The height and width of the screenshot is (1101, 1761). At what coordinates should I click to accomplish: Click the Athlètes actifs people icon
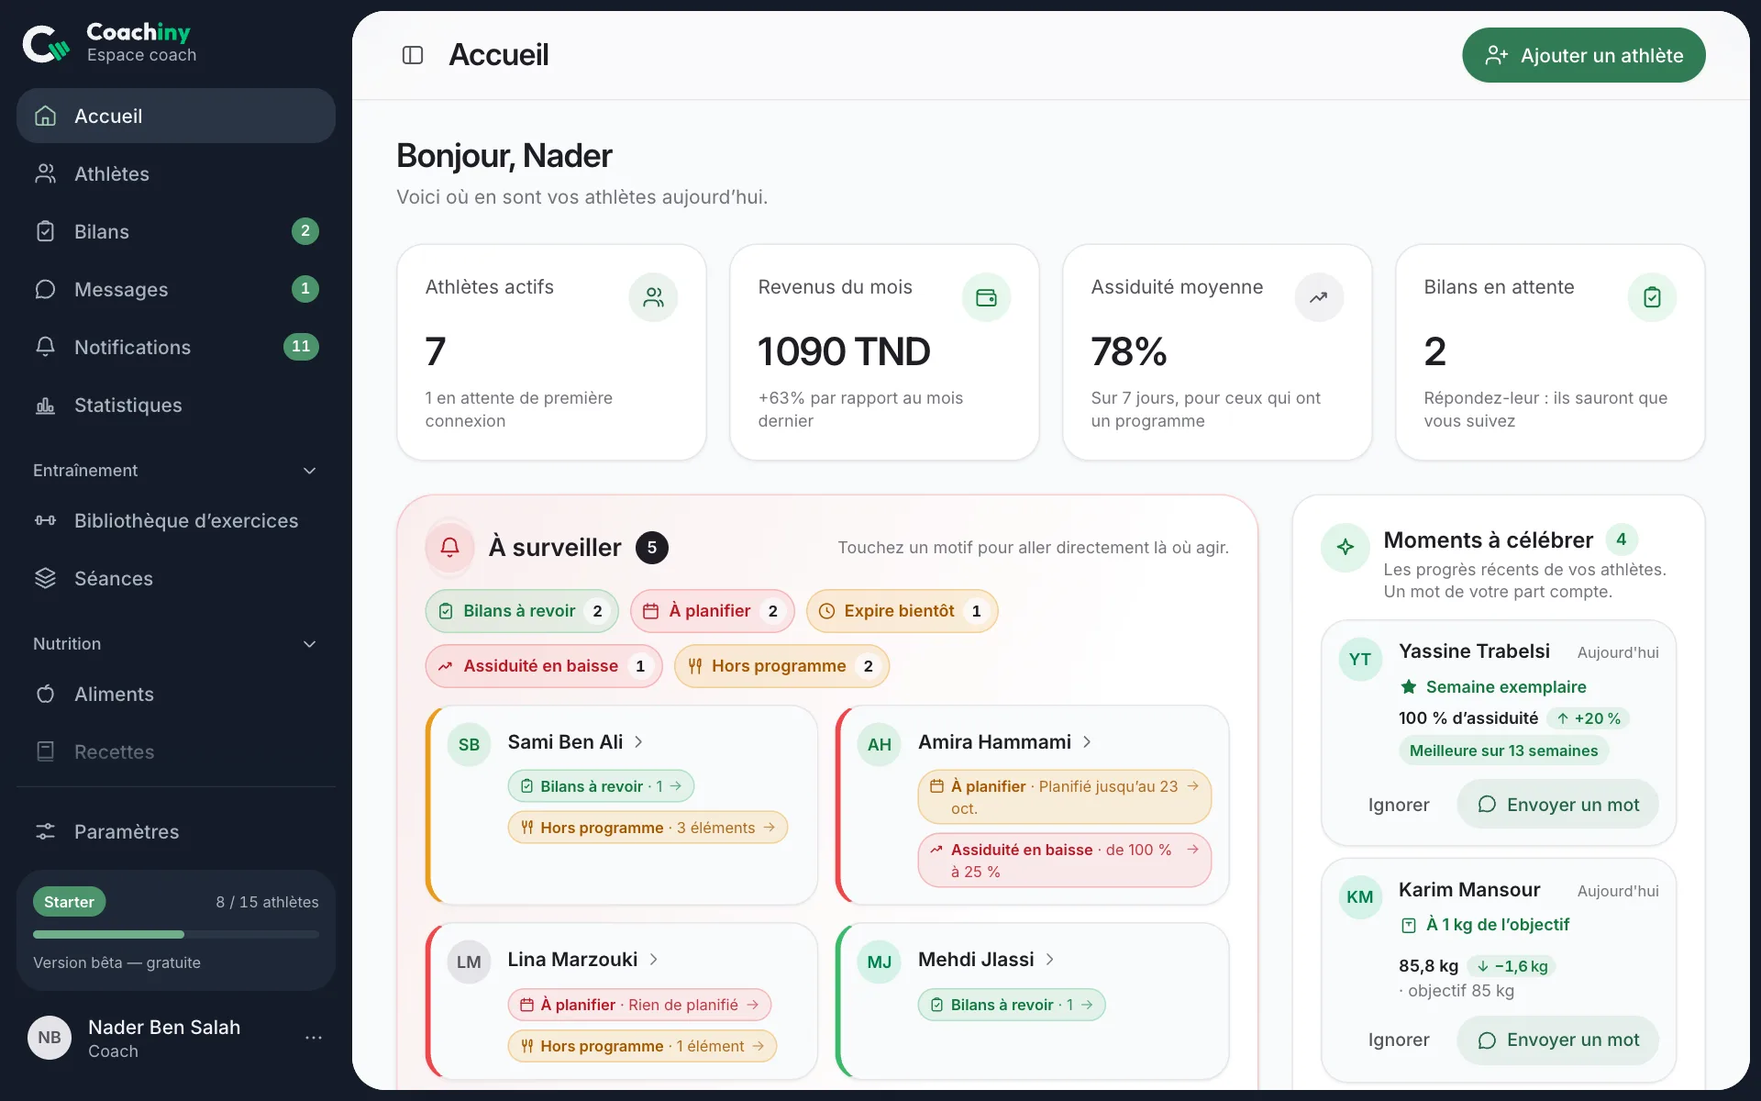tap(653, 297)
